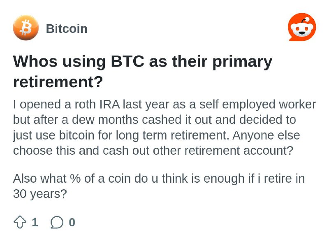Click the line starting 'Also what % of a coin'
329x244 pixels.
[159, 179]
